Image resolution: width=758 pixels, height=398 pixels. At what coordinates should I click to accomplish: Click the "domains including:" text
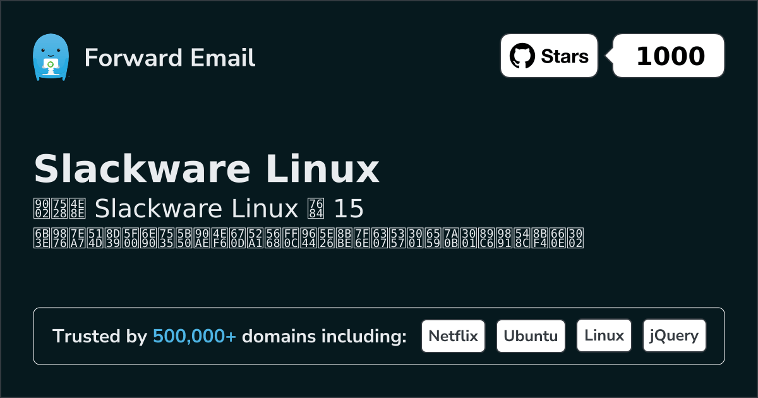(324, 337)
